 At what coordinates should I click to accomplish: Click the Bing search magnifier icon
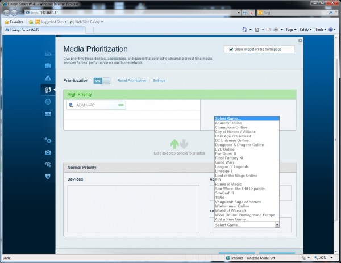click(331, 12)
